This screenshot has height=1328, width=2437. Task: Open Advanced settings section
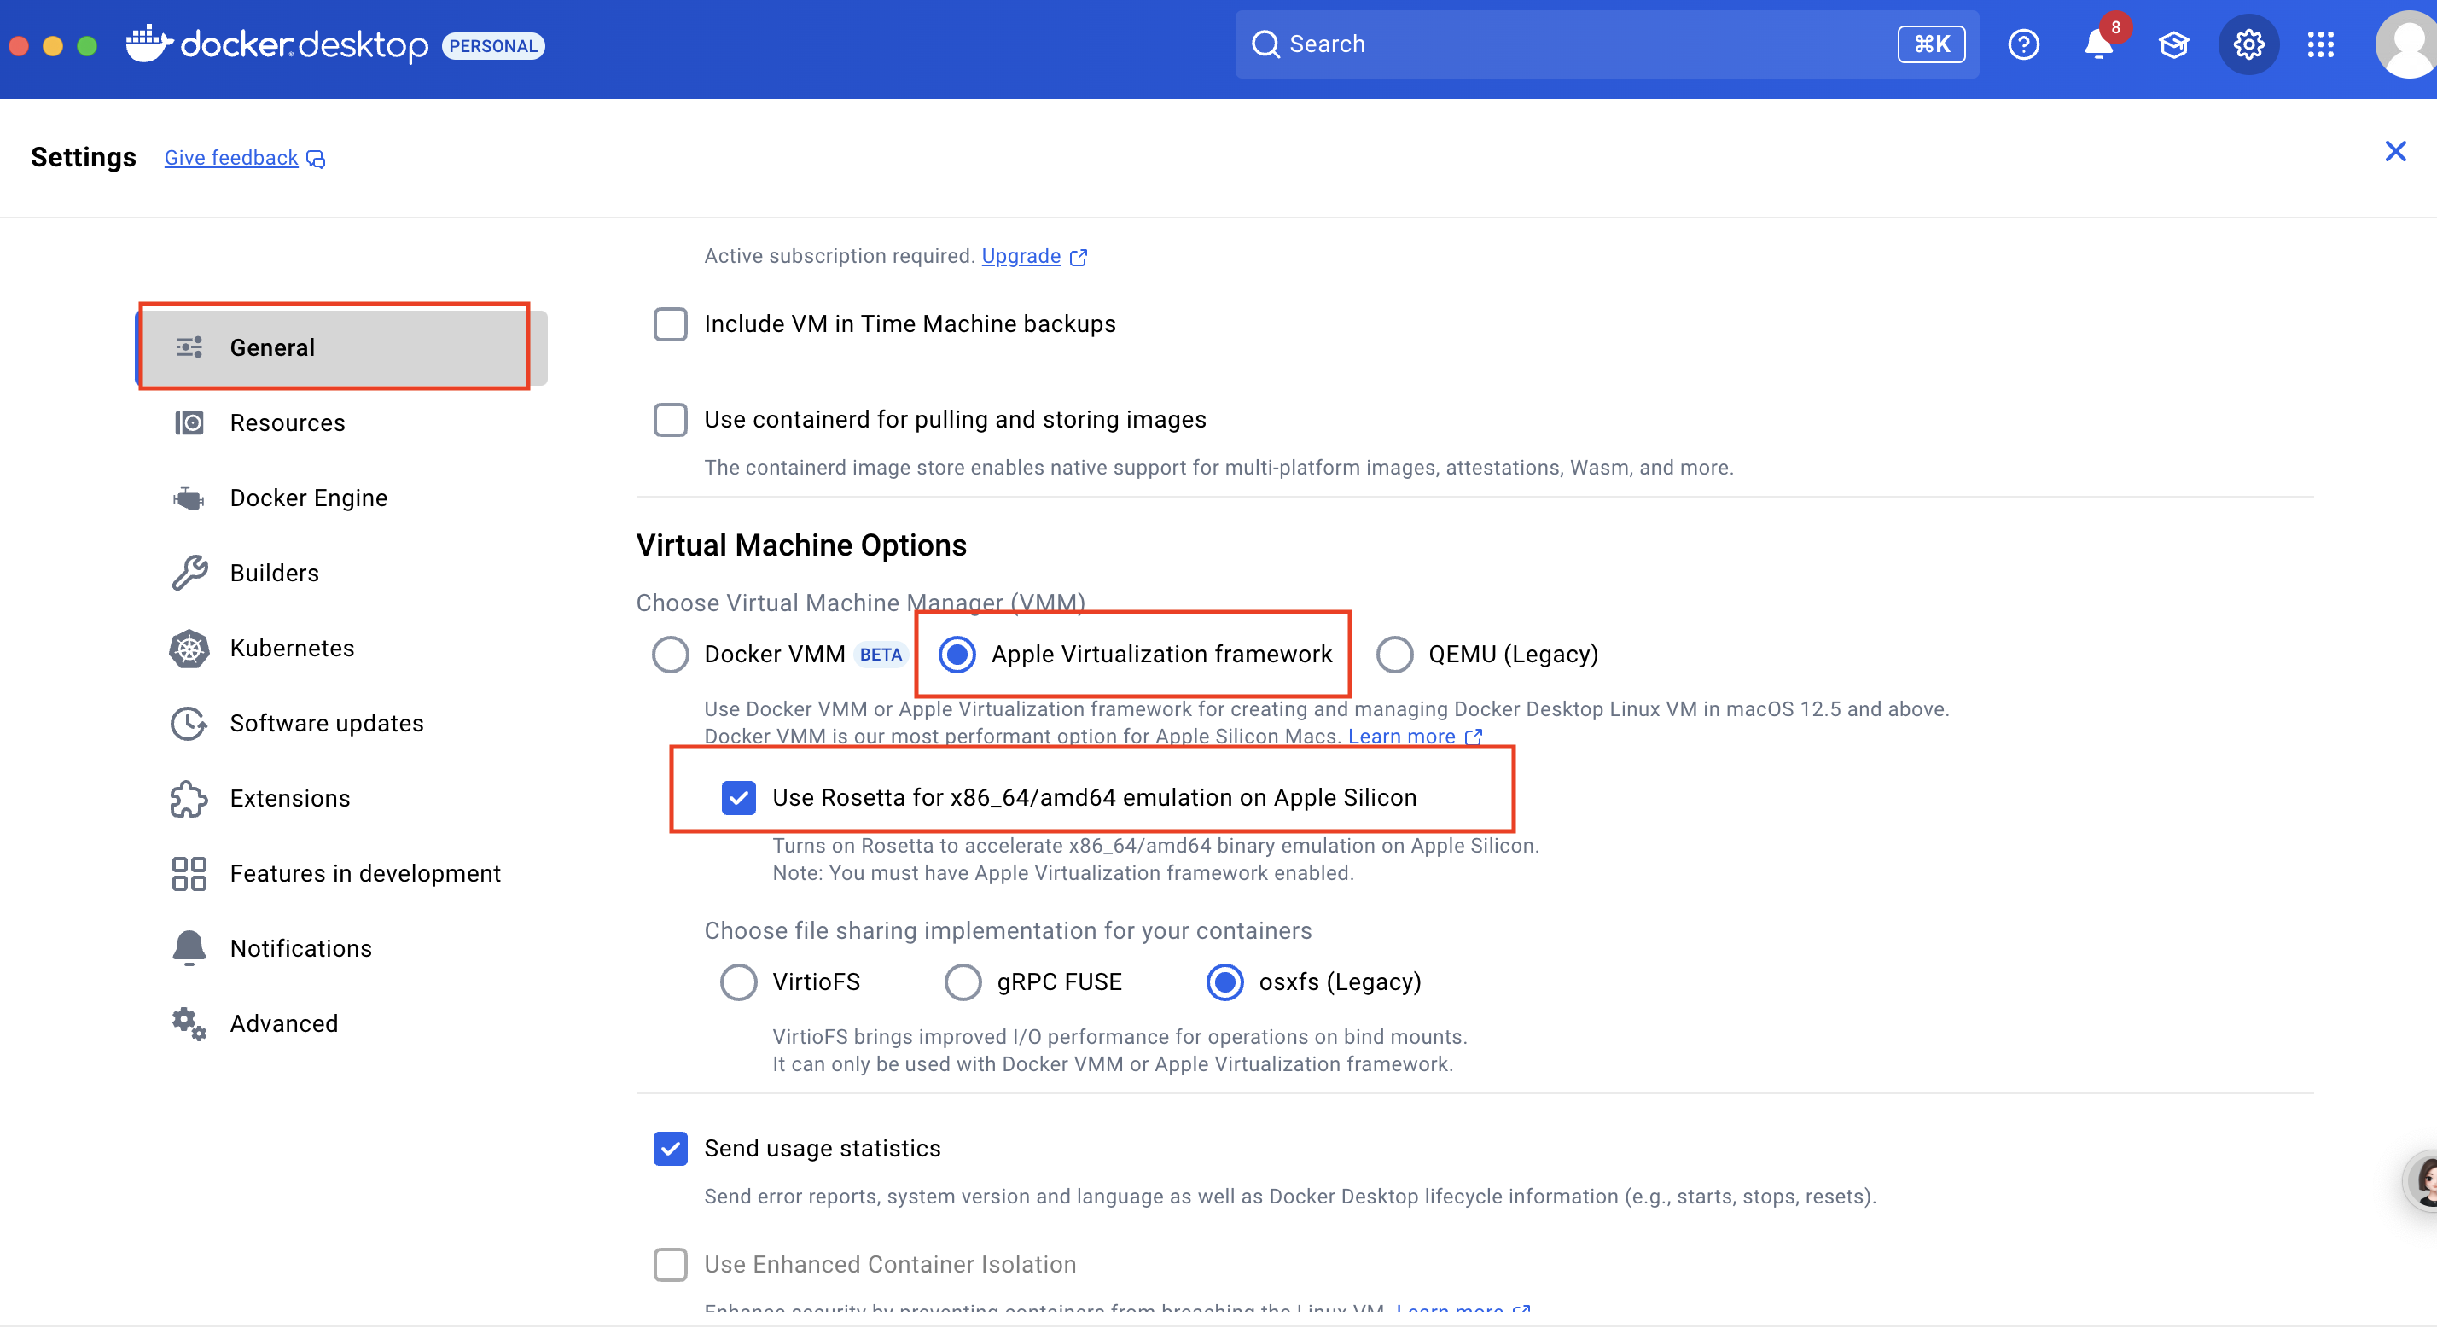341,1023
